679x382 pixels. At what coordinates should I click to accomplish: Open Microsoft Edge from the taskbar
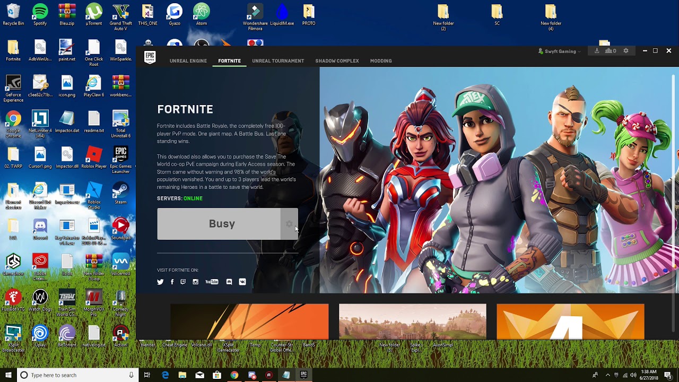165,375
